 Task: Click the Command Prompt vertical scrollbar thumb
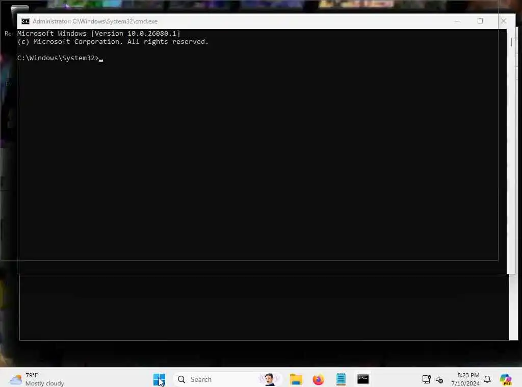pos(511,42)
